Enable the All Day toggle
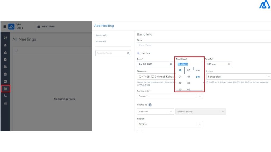The width and height of the screenshot is (271, 152). point(139,53)
